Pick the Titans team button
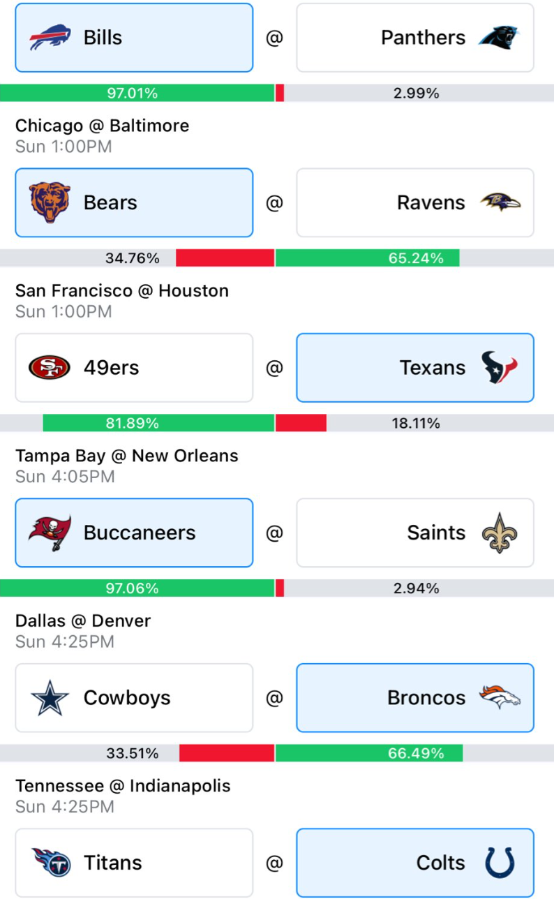The image size is (554, 899). coord(134,863)
